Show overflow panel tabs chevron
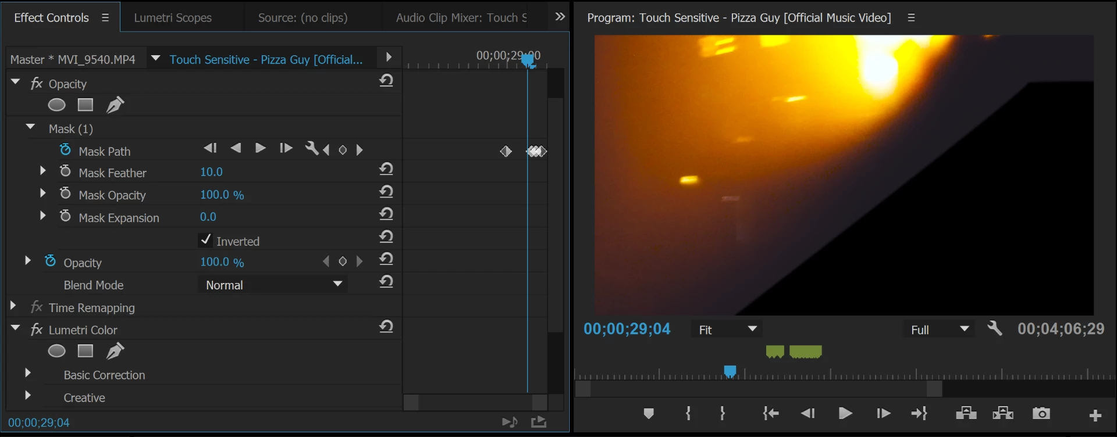Screen dimensions: 1117x437 pos(560,17)
